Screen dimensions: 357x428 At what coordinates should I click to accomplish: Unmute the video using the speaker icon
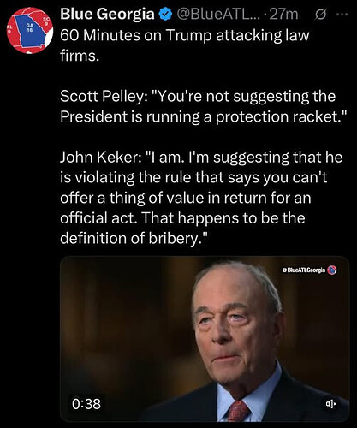click(331, 404)
